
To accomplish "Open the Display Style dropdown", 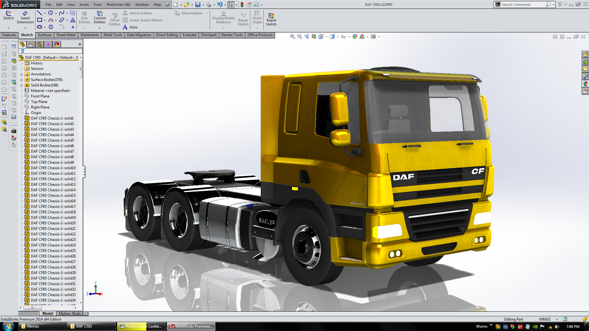I will [338, 37].
